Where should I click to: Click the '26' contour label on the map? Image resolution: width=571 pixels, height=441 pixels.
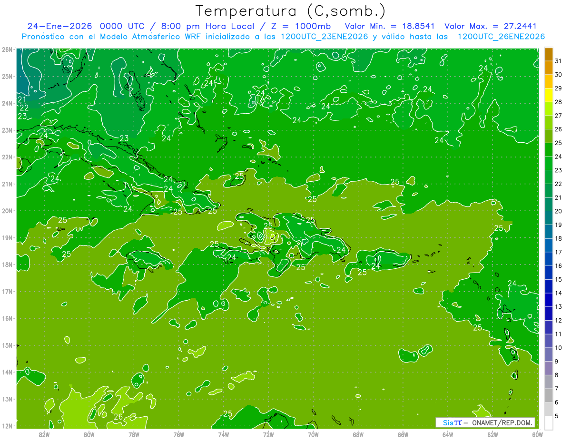[x=118, y=417]
